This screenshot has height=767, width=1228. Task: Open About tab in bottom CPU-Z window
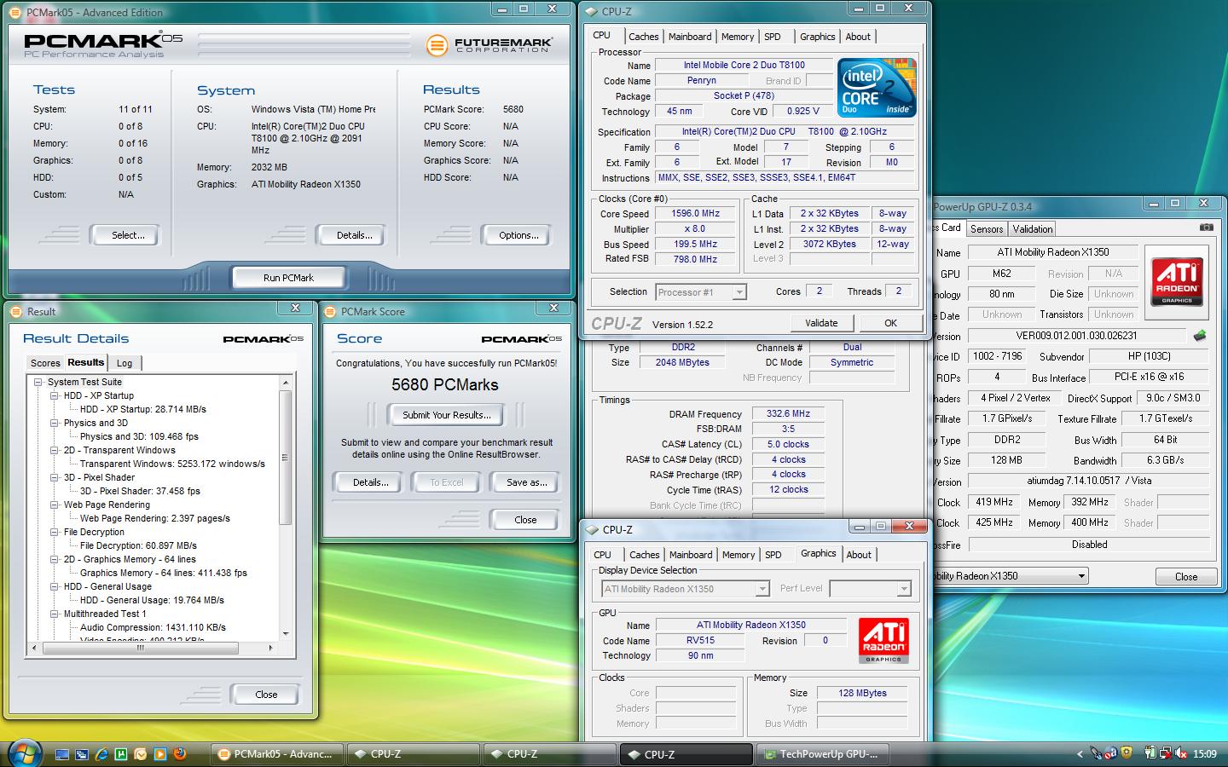tap(859, 555)
